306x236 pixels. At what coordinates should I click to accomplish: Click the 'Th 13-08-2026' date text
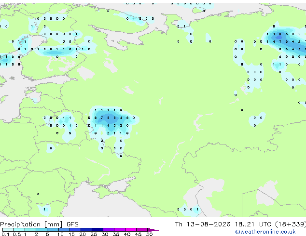click(203, 224)
